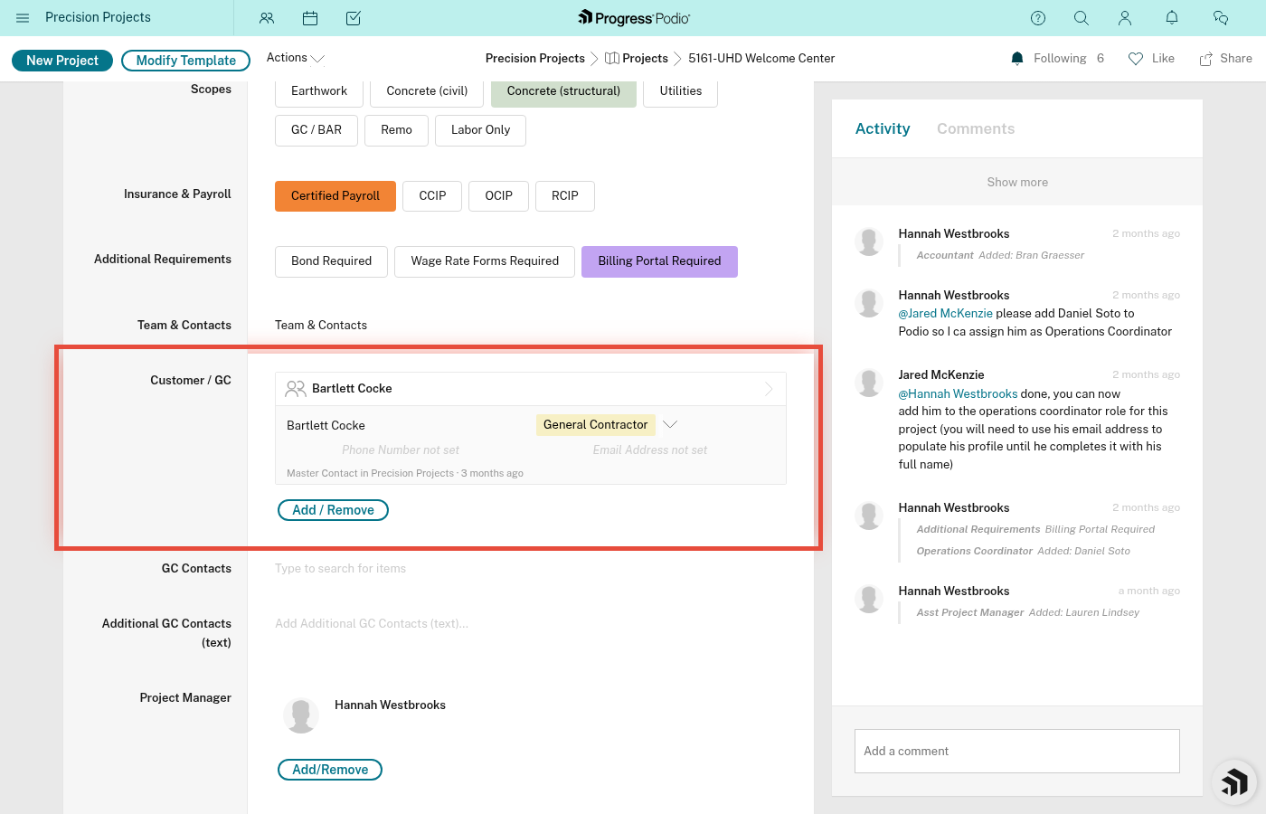Click the New Project button

(x=62, y=61)
